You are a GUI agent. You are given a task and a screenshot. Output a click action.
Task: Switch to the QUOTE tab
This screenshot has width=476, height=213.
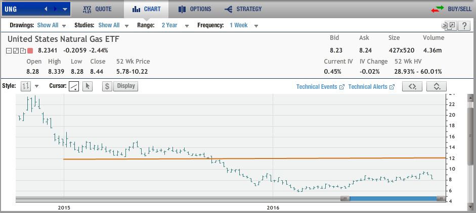click(x=97, y=9)
